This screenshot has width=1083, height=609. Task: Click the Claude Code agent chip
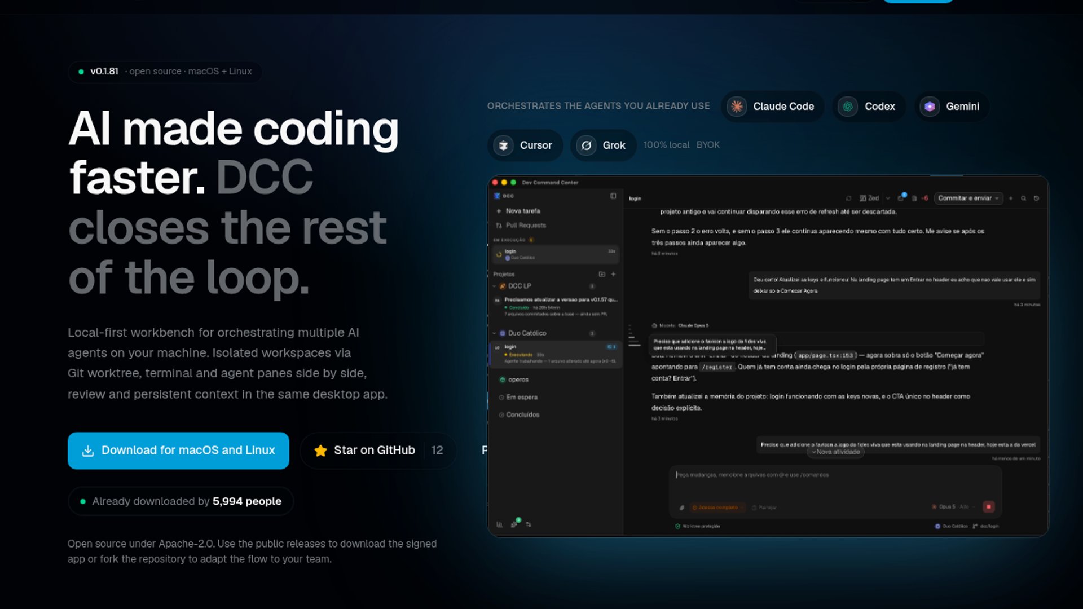pyautogui.click(x=772, y=107)
